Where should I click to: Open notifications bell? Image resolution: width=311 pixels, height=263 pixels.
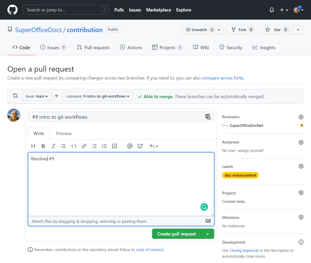(272, 10)
